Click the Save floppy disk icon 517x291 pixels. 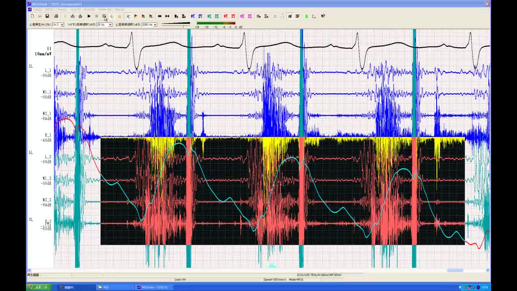pyautogui.click(x=47, y=16)
